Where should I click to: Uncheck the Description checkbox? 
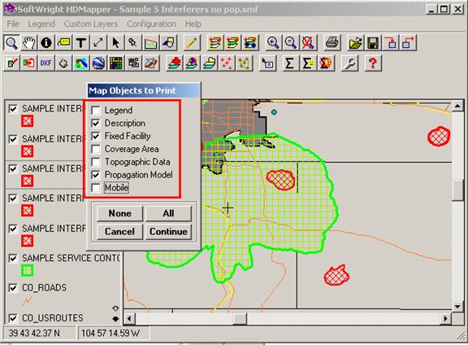tap(96, 123)
